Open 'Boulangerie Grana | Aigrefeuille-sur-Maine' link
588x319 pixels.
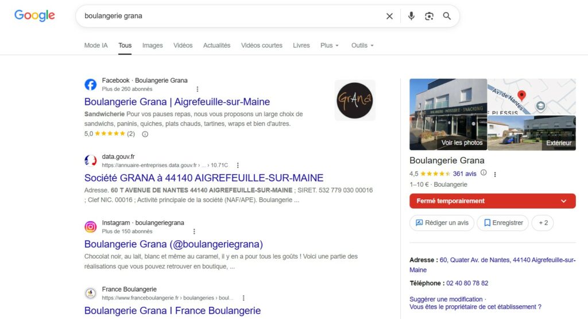click(177, 102)
